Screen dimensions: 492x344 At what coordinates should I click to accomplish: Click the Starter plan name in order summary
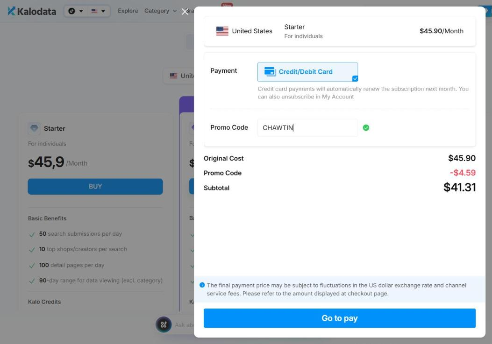coord(294,27)
